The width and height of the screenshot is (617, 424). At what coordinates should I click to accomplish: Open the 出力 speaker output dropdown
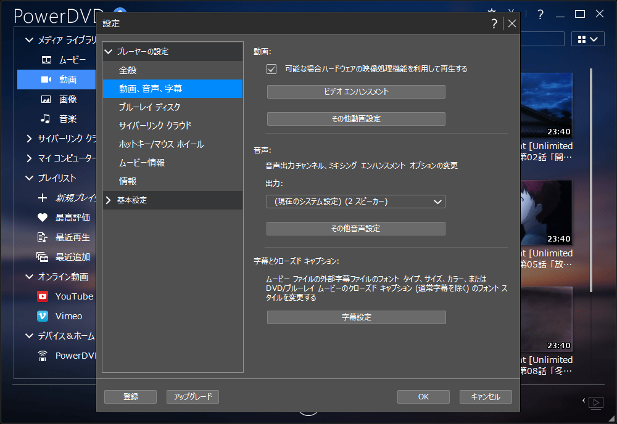[x=356, y=202]
